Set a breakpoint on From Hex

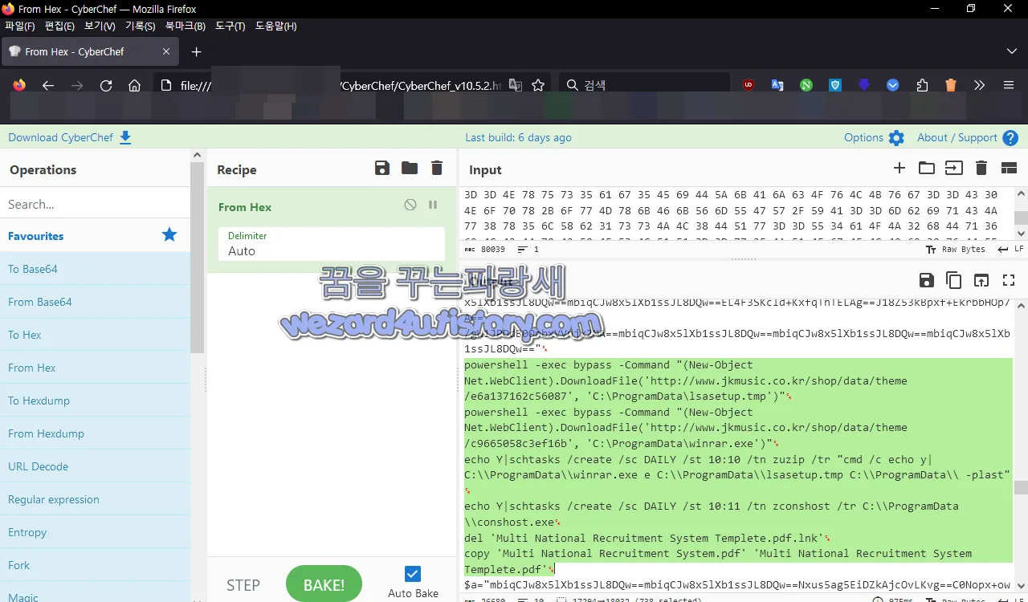pos(433,205)
